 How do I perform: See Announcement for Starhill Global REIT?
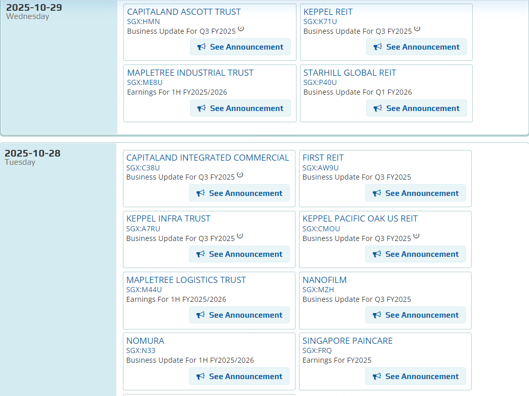coord(416,108)
